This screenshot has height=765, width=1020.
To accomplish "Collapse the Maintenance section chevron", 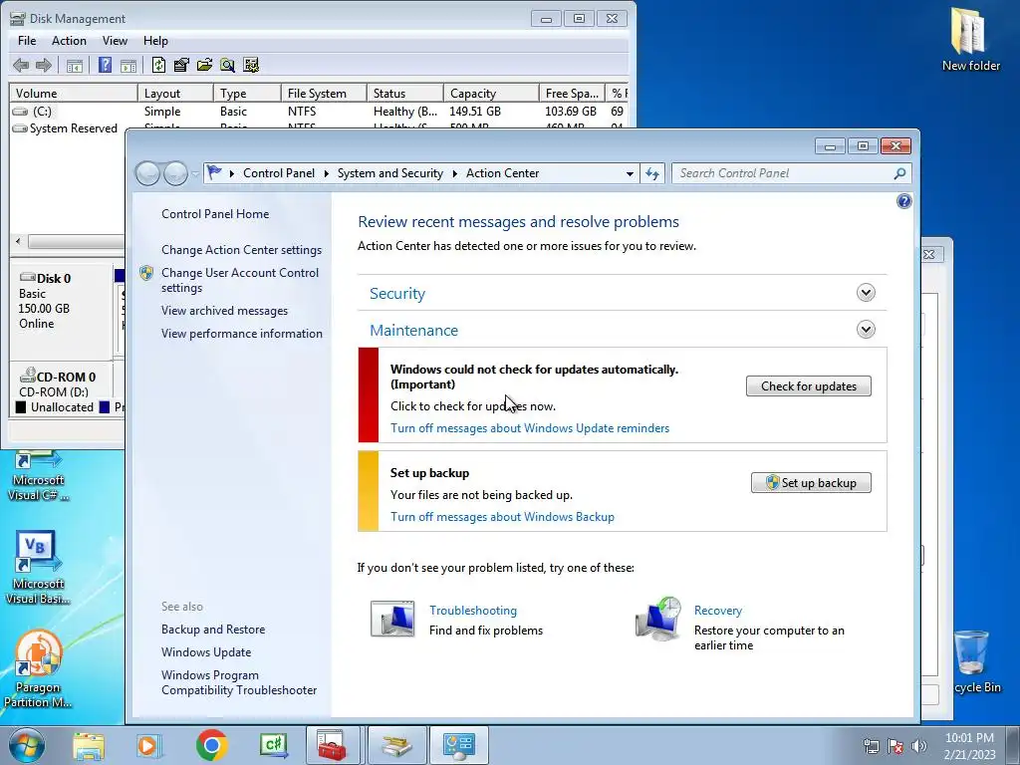I will [866, 330].
